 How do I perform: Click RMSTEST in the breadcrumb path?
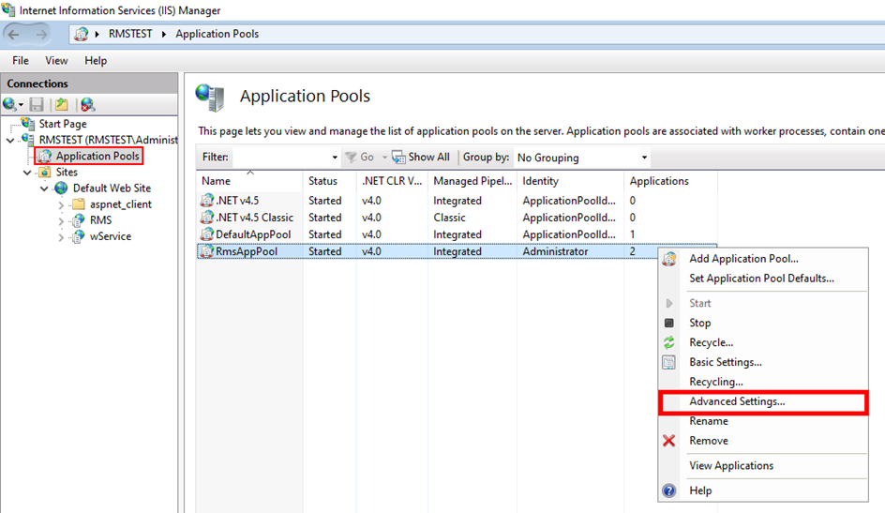(130, 34)
